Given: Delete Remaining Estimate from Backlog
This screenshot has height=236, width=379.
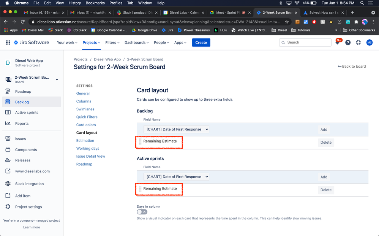Looking at the screenshot, I should pos(326,142).
